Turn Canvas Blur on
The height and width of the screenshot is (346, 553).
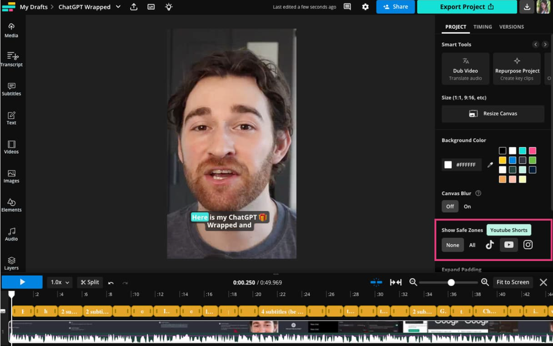tap(467, 206)
